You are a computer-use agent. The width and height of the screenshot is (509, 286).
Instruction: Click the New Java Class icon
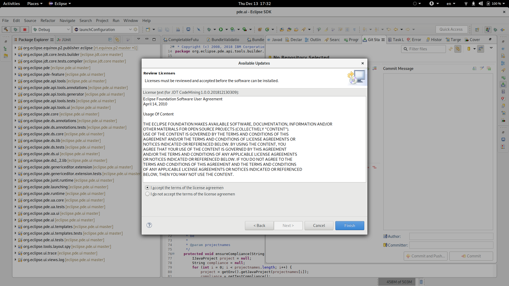267,29
